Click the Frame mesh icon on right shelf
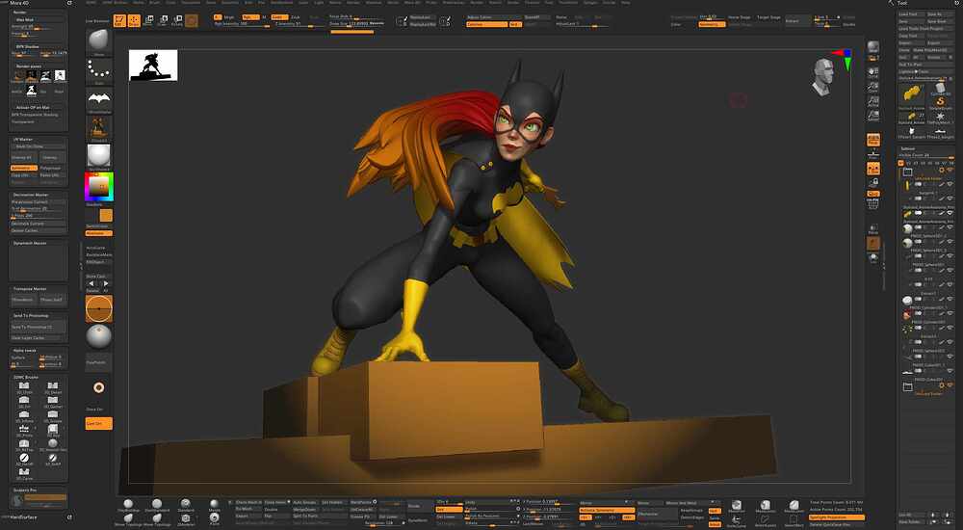This screenshot has width=963, height=530. (872, 204)
